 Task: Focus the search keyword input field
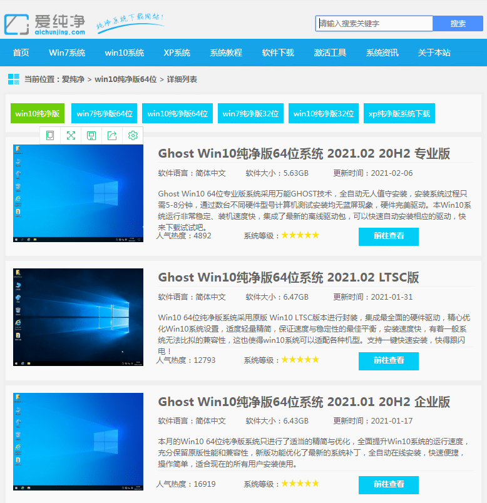(374, 23)
